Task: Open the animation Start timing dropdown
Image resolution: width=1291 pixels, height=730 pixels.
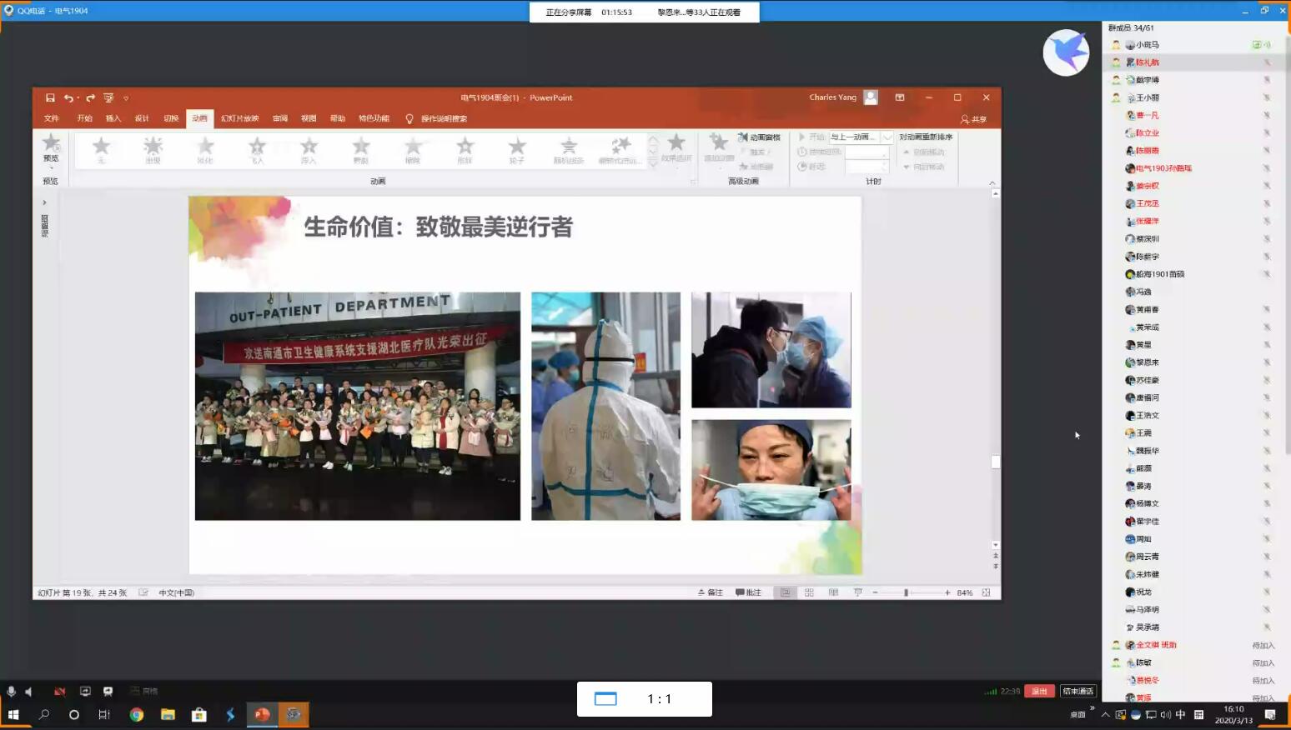Action: [x=887, y=137]
